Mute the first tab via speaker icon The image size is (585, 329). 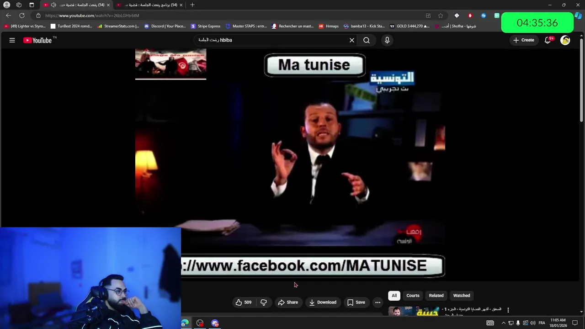[53, 5]
